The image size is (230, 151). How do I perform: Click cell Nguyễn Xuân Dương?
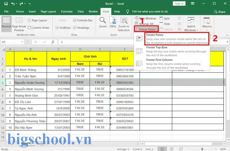click(31, 83)
